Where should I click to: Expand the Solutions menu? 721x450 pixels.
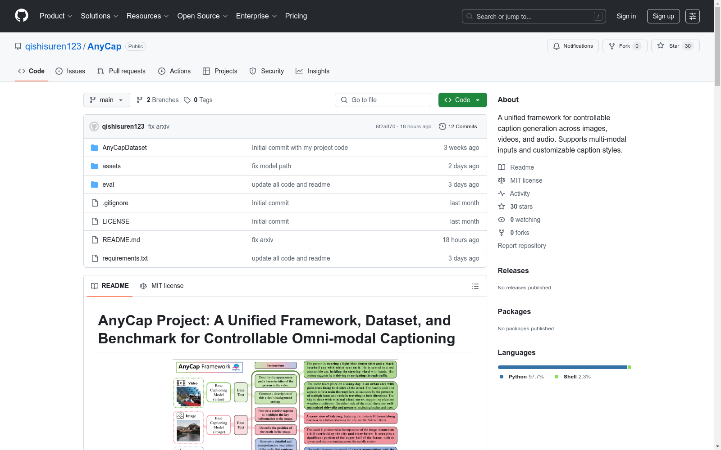click(100, 16)
